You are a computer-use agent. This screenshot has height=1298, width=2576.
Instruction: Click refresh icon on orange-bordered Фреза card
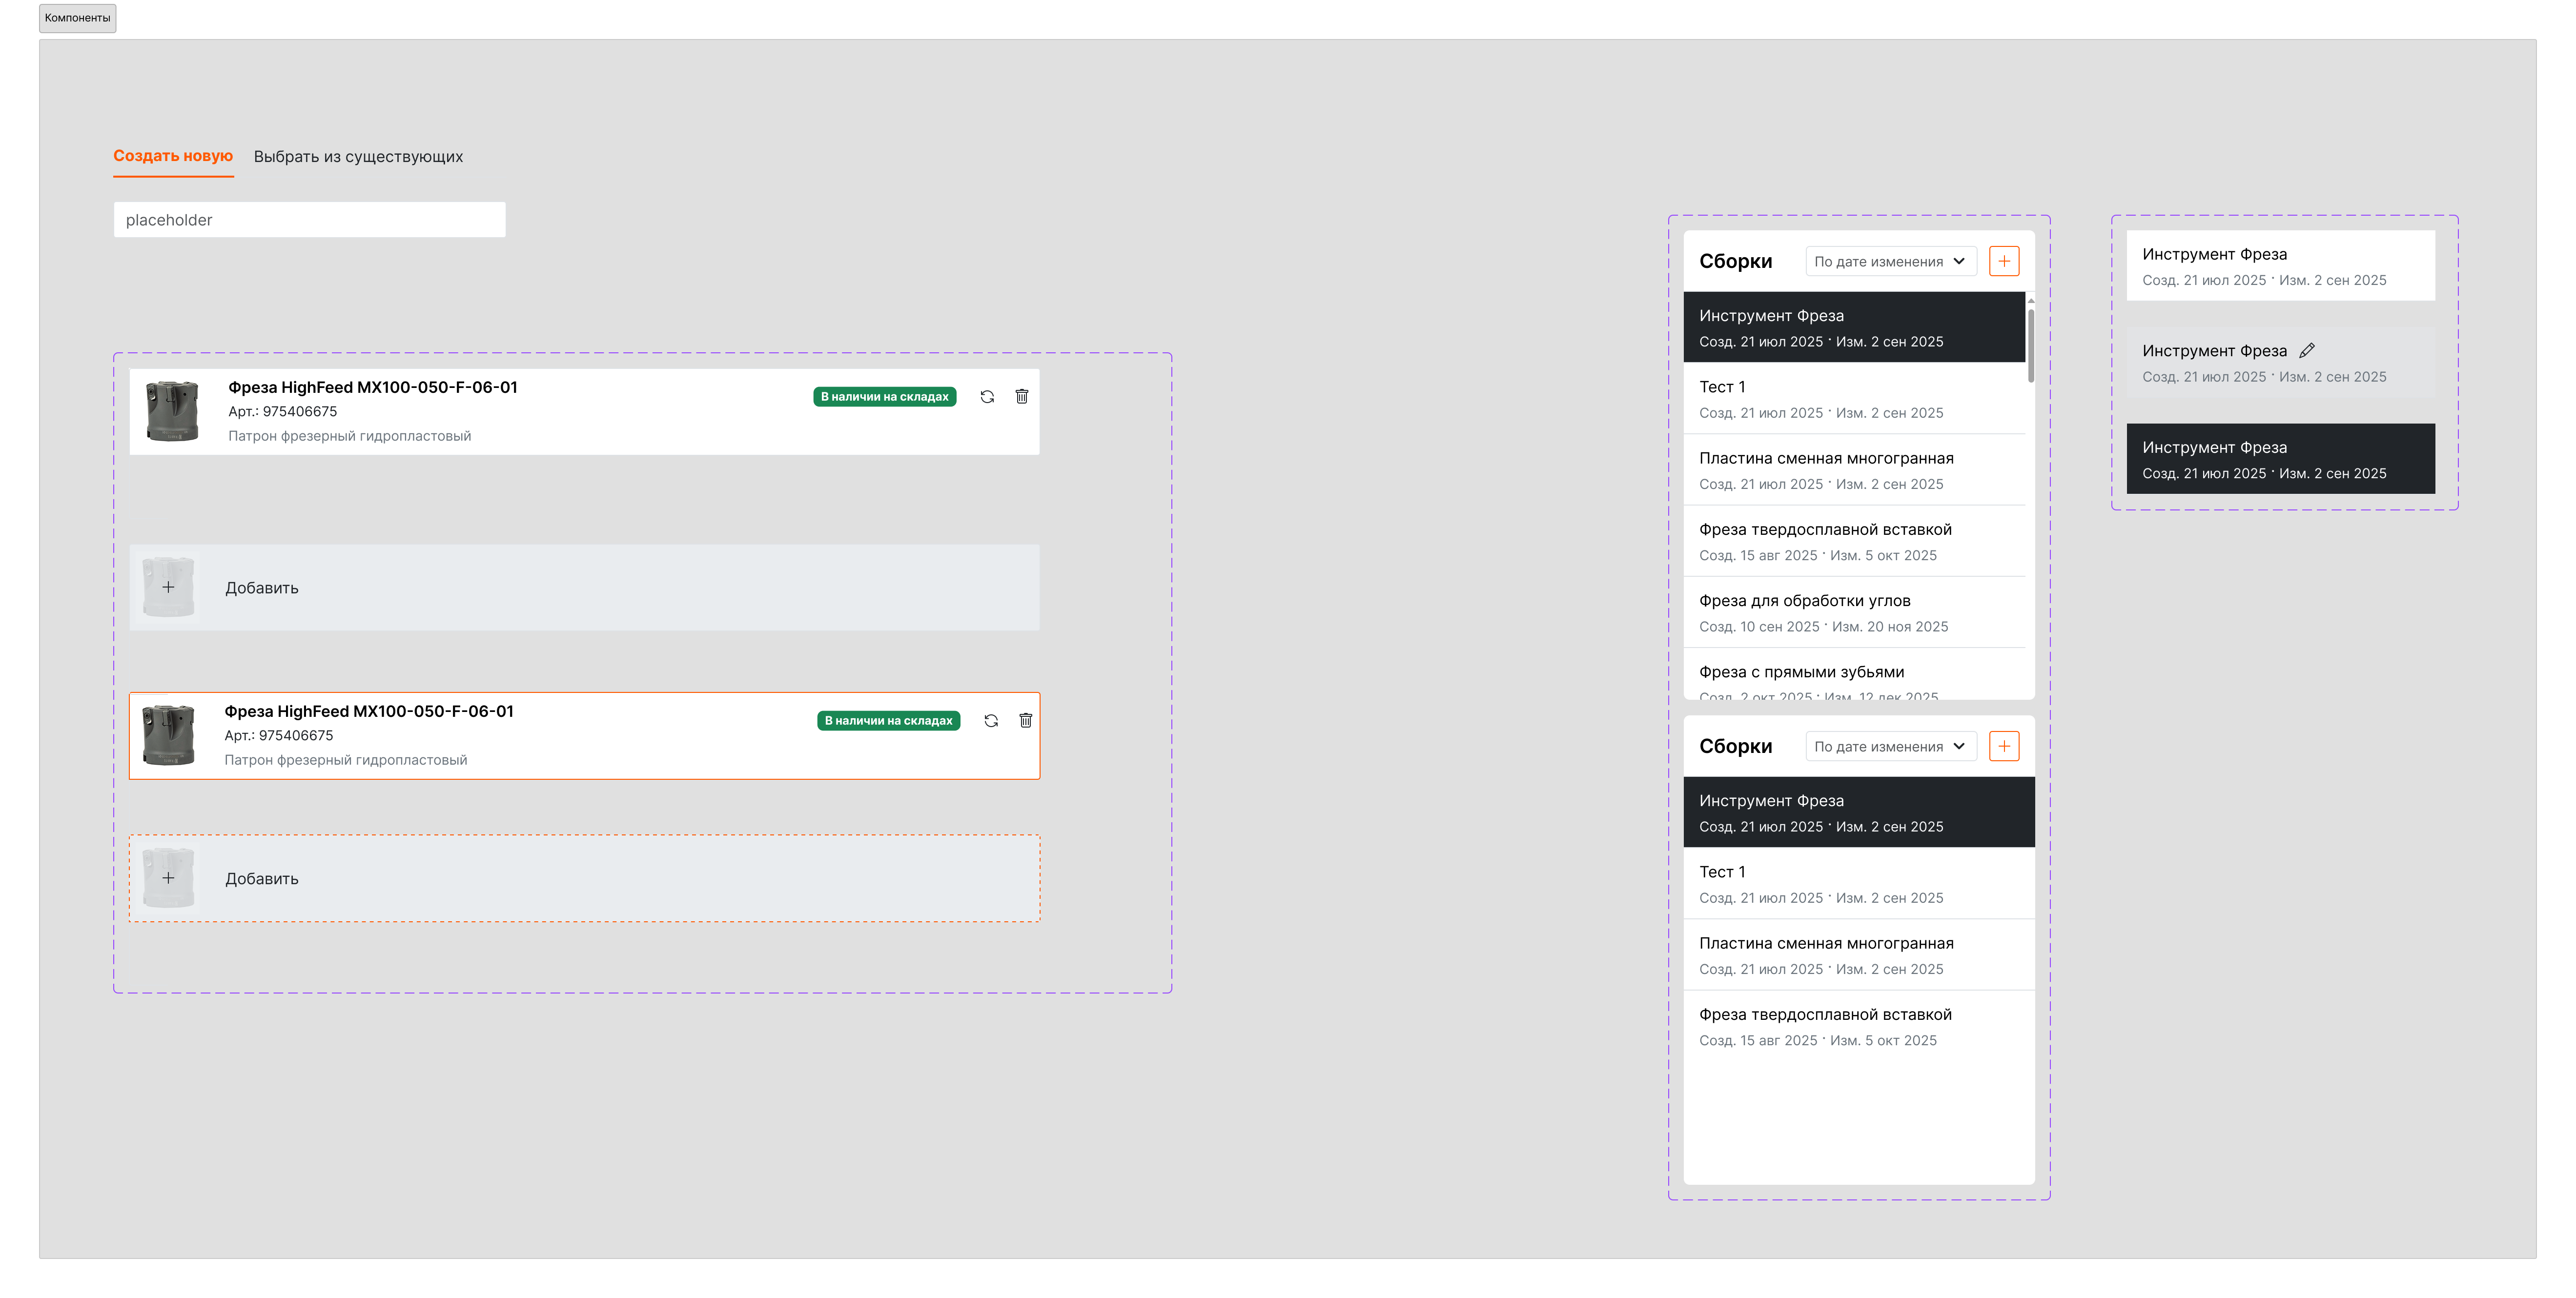click(x=991, y=721)
